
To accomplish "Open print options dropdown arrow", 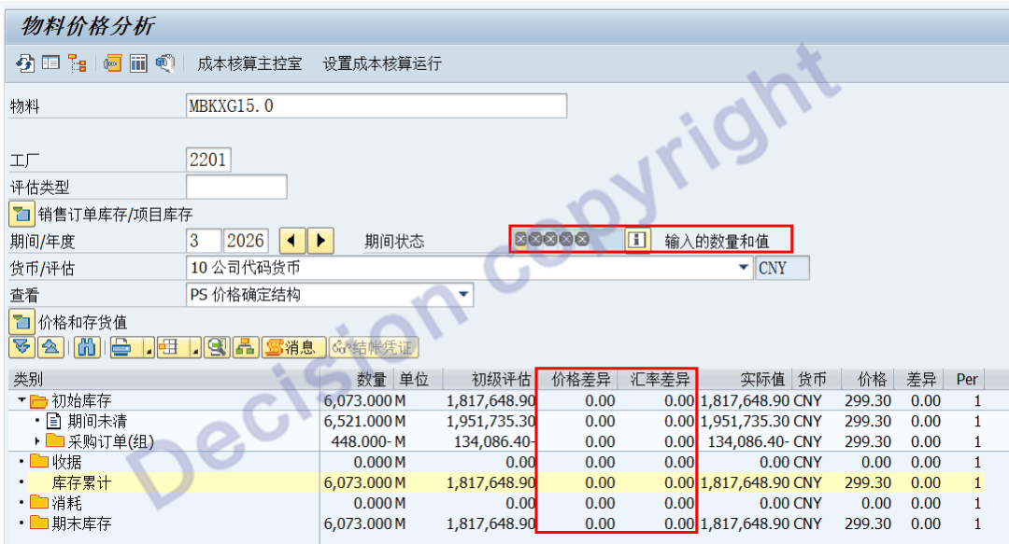I will click(x=149, y=351).
